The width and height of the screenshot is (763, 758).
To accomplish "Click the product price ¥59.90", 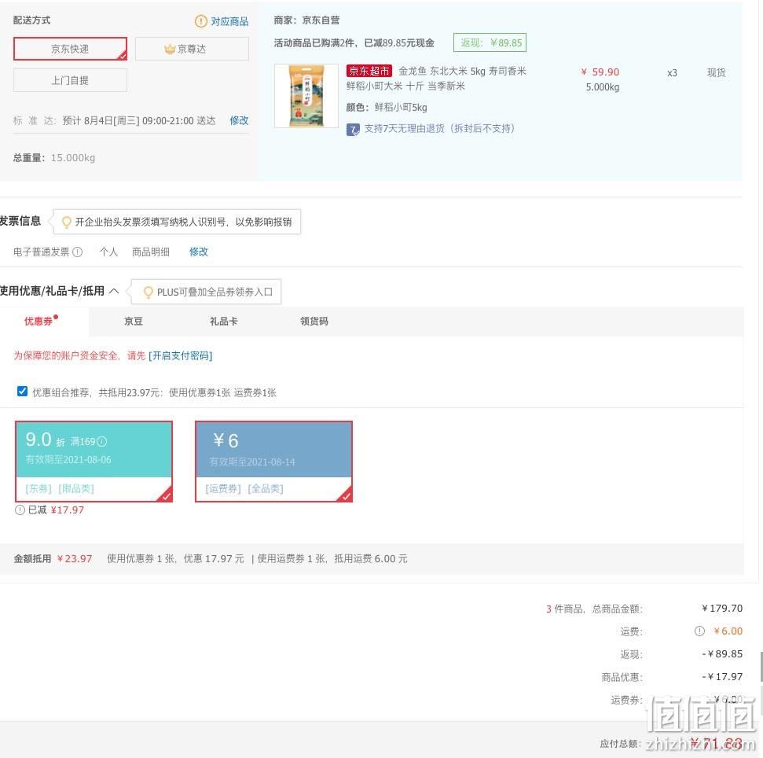I will click(600, 72).
